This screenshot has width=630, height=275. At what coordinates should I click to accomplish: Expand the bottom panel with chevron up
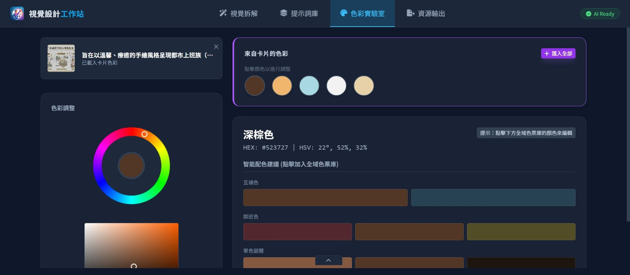328,260
